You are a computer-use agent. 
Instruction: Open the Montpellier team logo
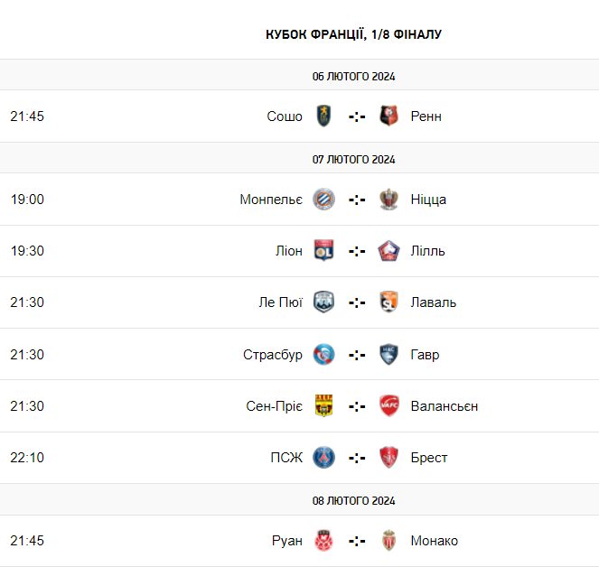[x=323, y=199]
